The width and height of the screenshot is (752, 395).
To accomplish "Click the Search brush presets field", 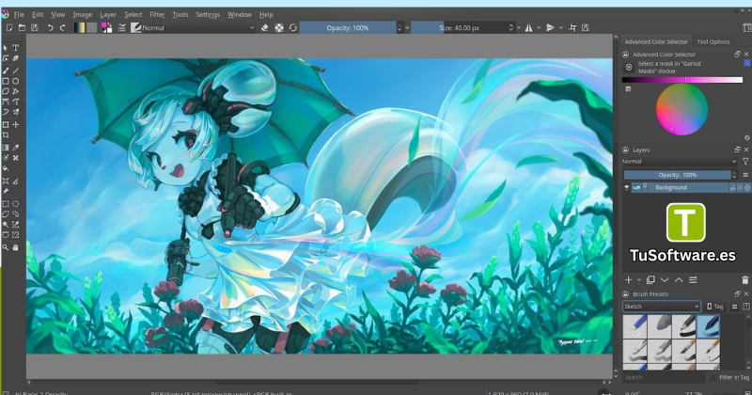I will 665,378.
